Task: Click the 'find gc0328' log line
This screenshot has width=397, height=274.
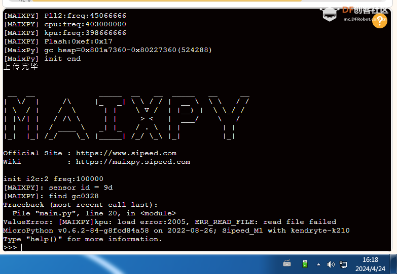Action: [x=51, y=196]
